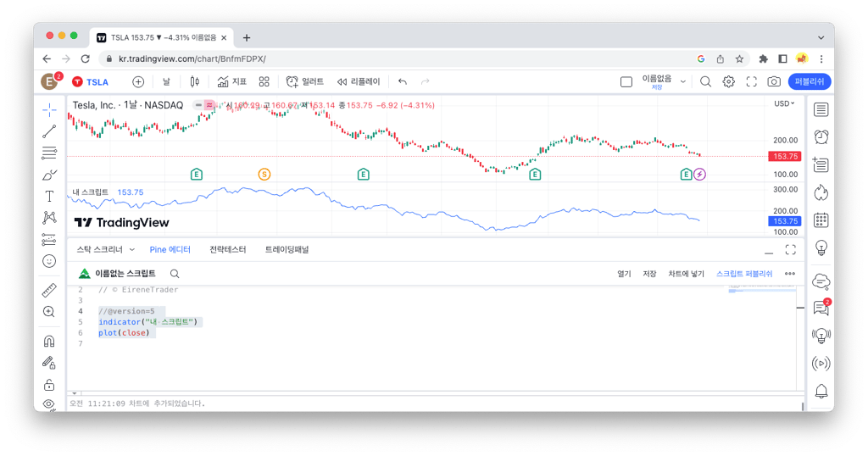Image resolution: width=868 pixels, height=456 pixels.
Task: Open the candlestick chart style selector
Action: [194, 82]
